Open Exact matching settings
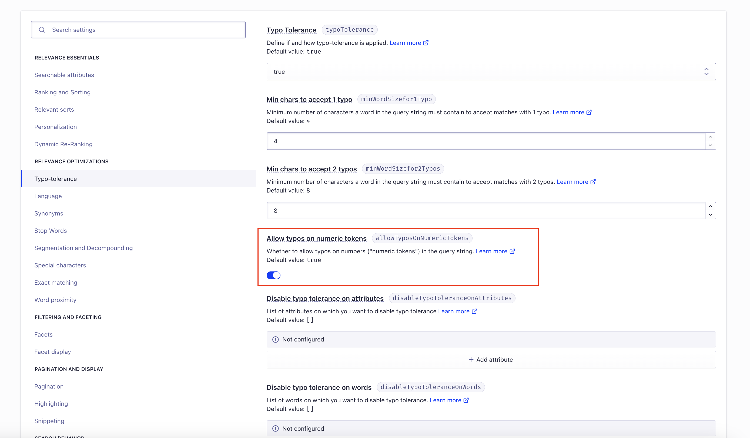Image resolution: width=750 pixels, height=438 pixels. coord(56,283)
